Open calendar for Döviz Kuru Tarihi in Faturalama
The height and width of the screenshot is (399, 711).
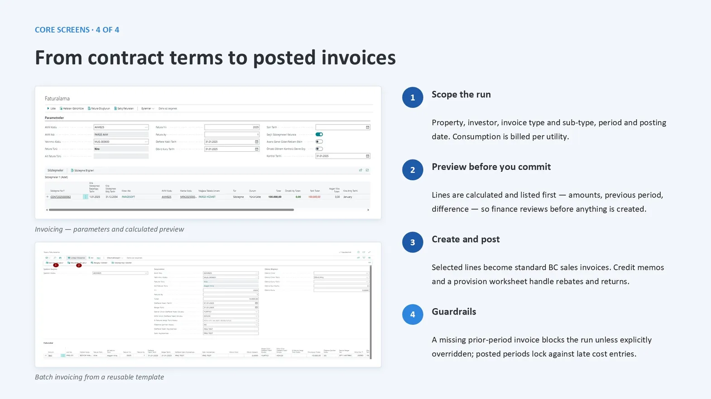(257, 149)
